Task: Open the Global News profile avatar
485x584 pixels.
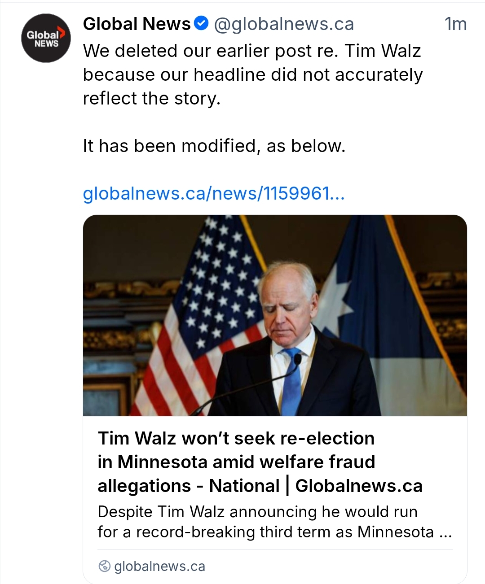Action: pos(46,38)
